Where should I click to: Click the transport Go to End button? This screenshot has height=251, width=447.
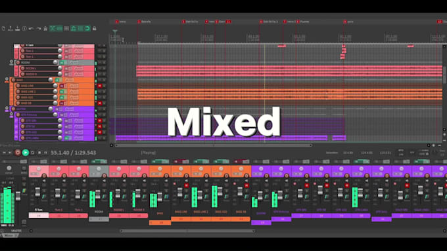tap(11, 153)
